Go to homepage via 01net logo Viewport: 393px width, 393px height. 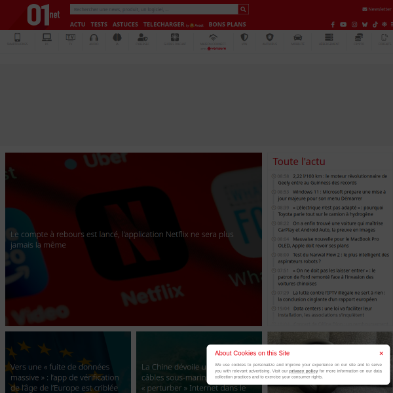coord(43,15)
